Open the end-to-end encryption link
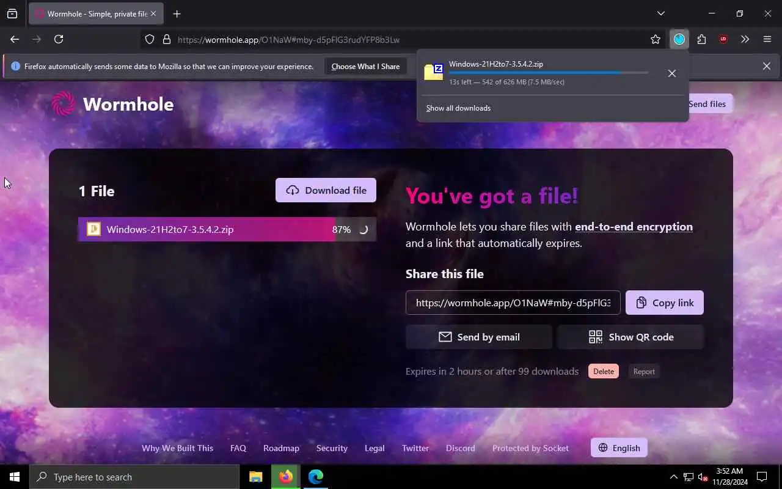The image size is (782, 489). [x=634, y=227]
